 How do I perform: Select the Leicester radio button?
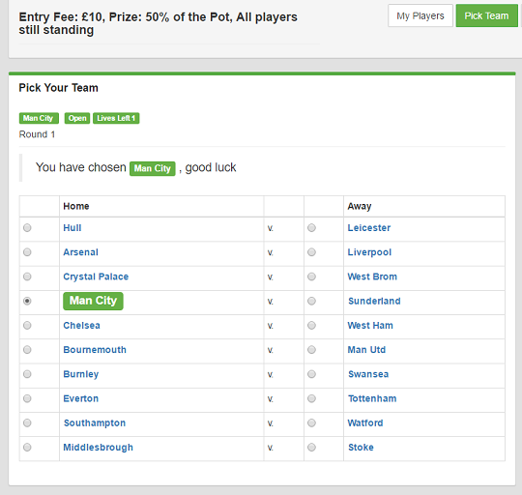tap(311, 228)
